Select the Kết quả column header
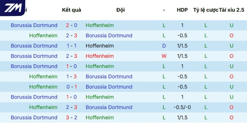 (x=71, y=10)
